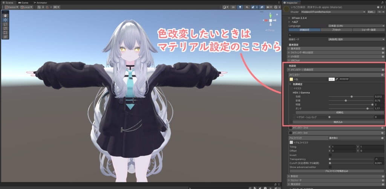The height and width of the screenshot is (189, 386).
Task: Click the green Y axis gizmo cone
Action: [x=270, y=16]
